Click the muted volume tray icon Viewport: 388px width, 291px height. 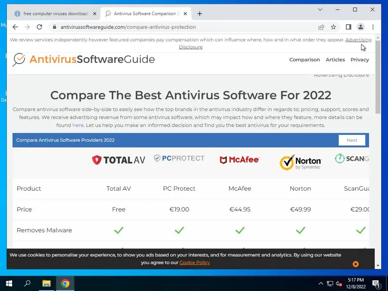click(339, 283)
